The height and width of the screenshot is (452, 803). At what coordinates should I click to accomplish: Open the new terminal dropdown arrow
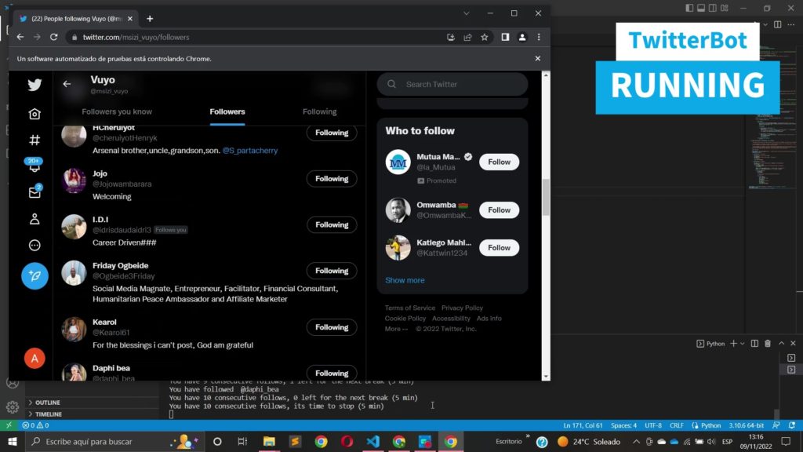click(x=743, y=344)
